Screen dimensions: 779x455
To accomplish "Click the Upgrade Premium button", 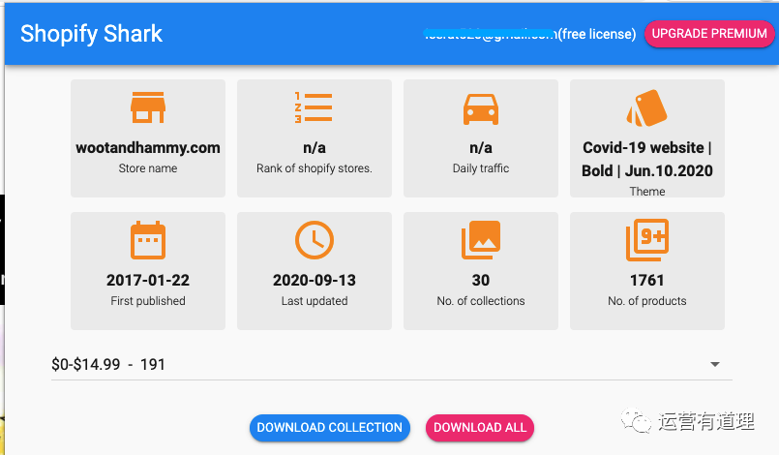I will [709, 33].
